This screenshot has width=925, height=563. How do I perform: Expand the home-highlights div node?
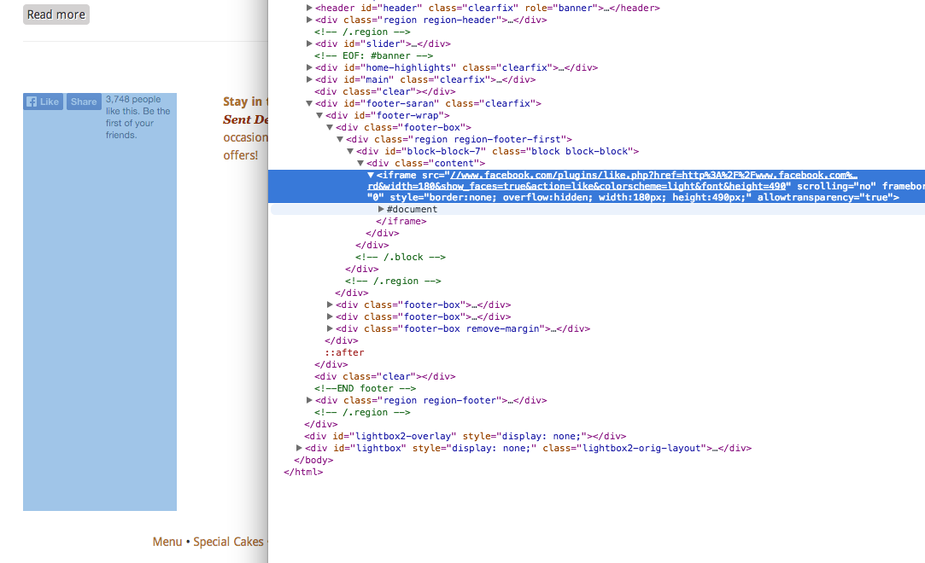click(x=309, y=67)
